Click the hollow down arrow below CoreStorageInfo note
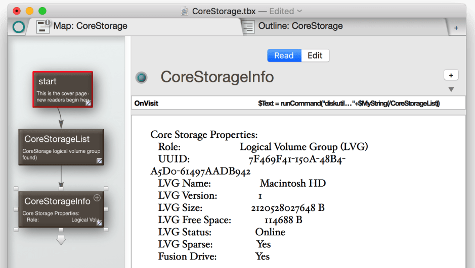Screen dimensions: 475x268 pos(61,240)
